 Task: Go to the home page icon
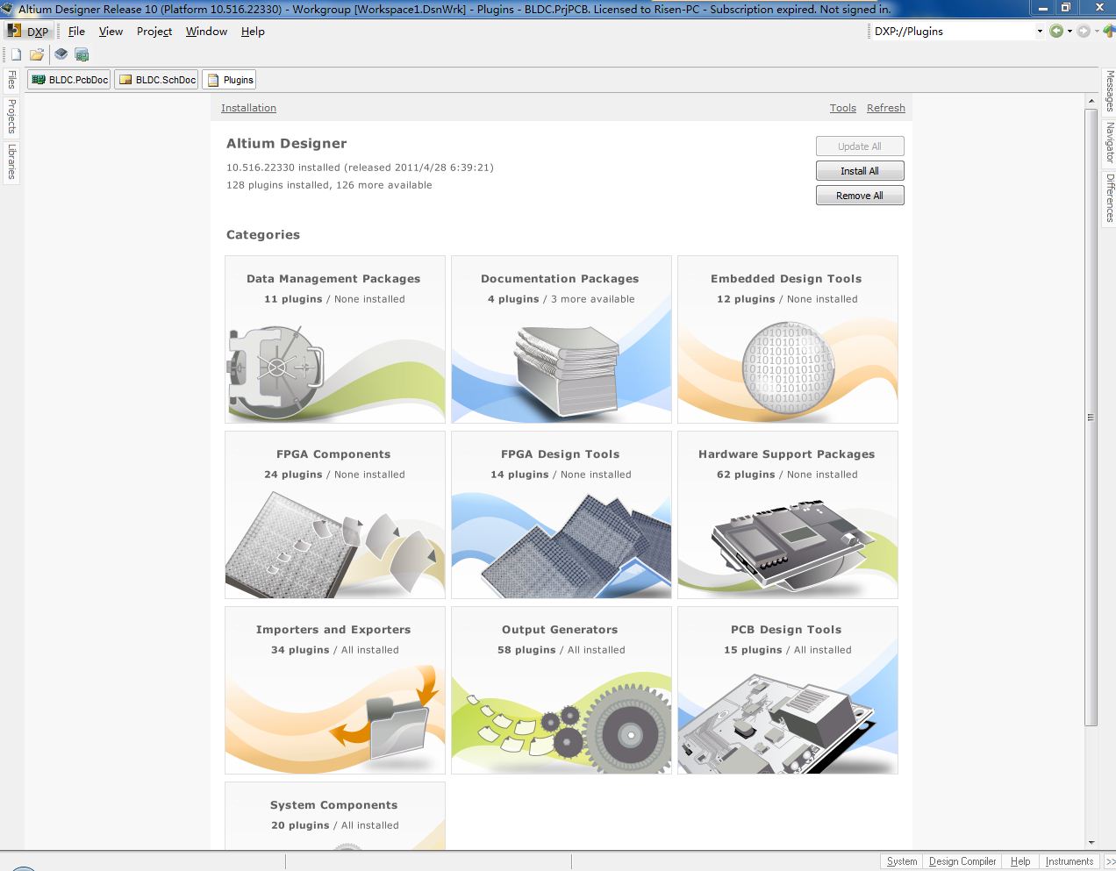[x=1109, y=31]
